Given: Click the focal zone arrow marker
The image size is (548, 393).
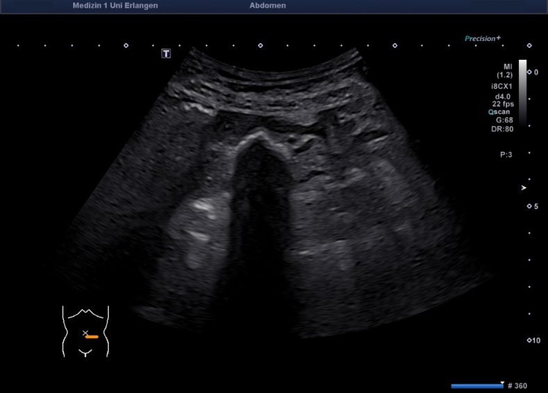Looking at the screenshot, I should tap(524, 187).
